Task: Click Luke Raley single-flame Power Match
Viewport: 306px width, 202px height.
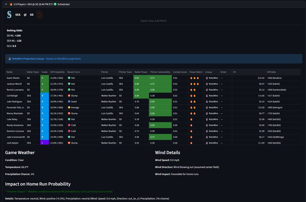Action: 191,119
